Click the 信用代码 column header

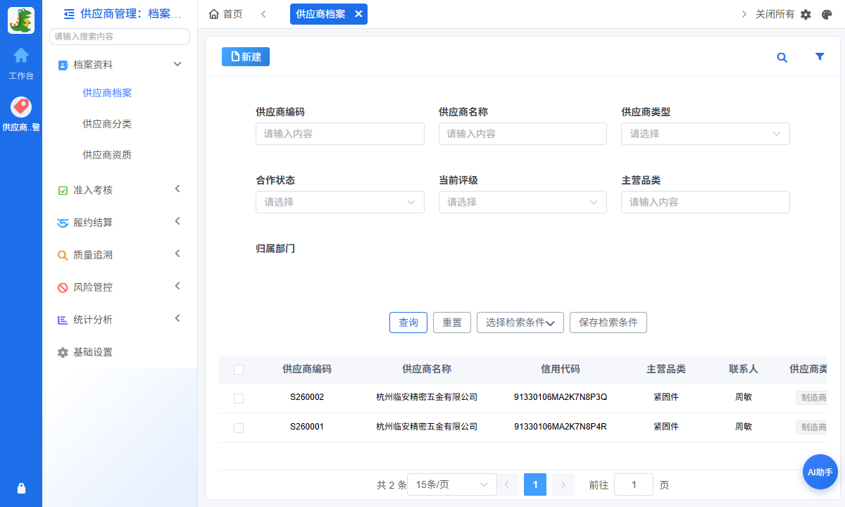coord(561,369)
